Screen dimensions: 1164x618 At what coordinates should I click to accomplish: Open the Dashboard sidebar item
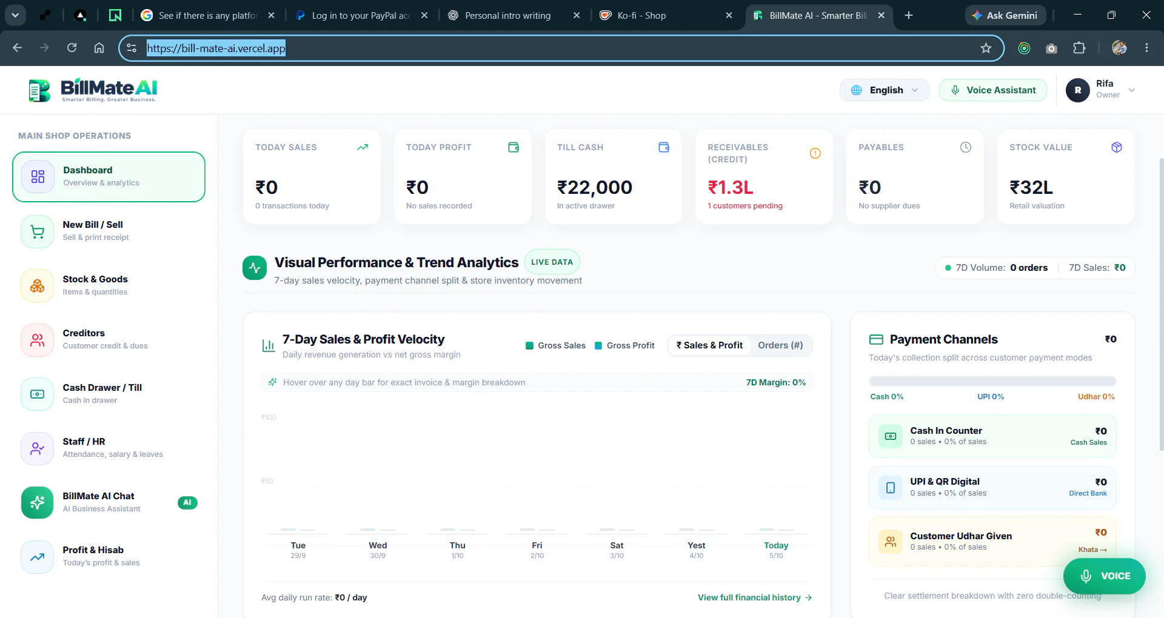(x=109, y=176)
